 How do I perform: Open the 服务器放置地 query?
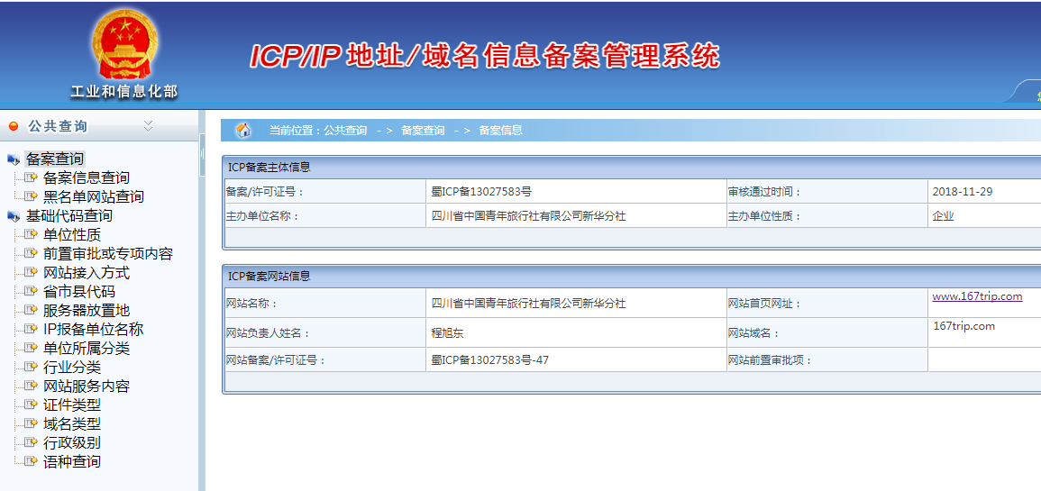[x=87, y=311]
